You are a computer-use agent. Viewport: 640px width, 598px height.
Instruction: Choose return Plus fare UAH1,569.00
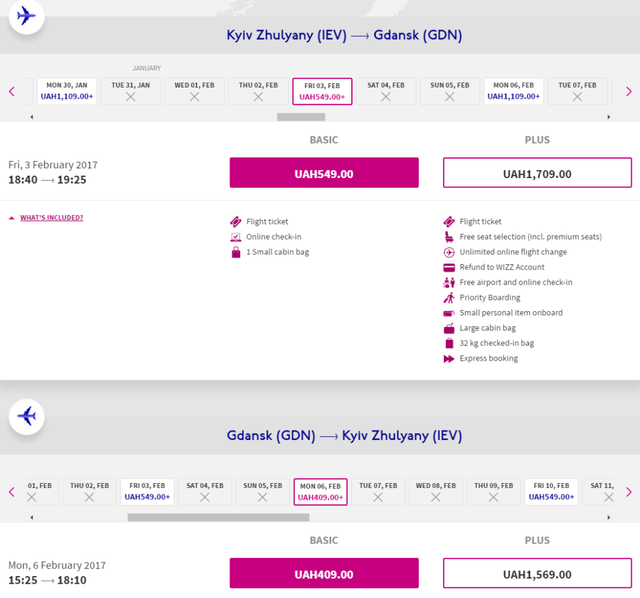click(x=537, y=573)
